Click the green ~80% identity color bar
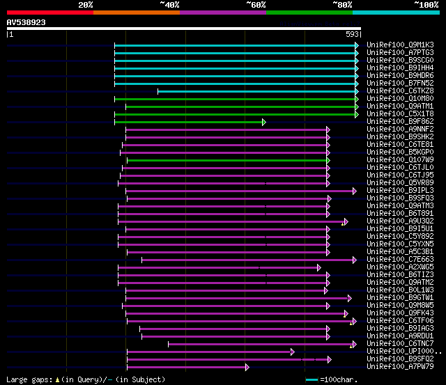446x385 pixels. tap(309, 13)
